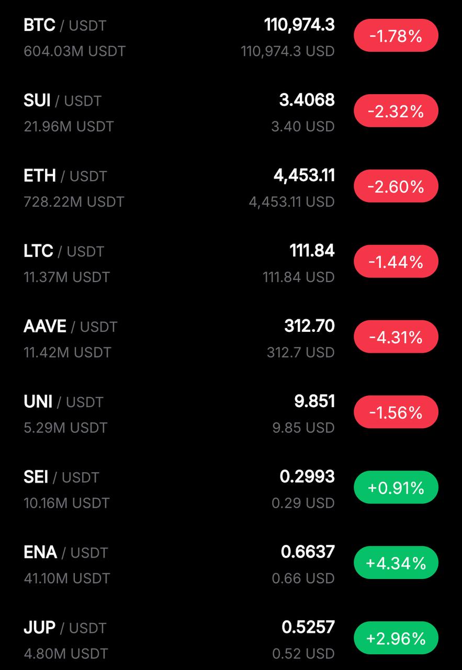Open AAVE / USDT market
This screenshot has width=462, height=670.
coord(231,339)
